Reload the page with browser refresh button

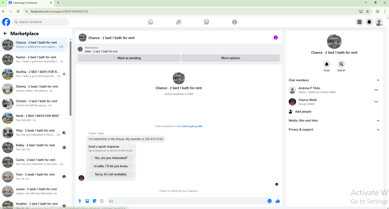click(18, 11)
